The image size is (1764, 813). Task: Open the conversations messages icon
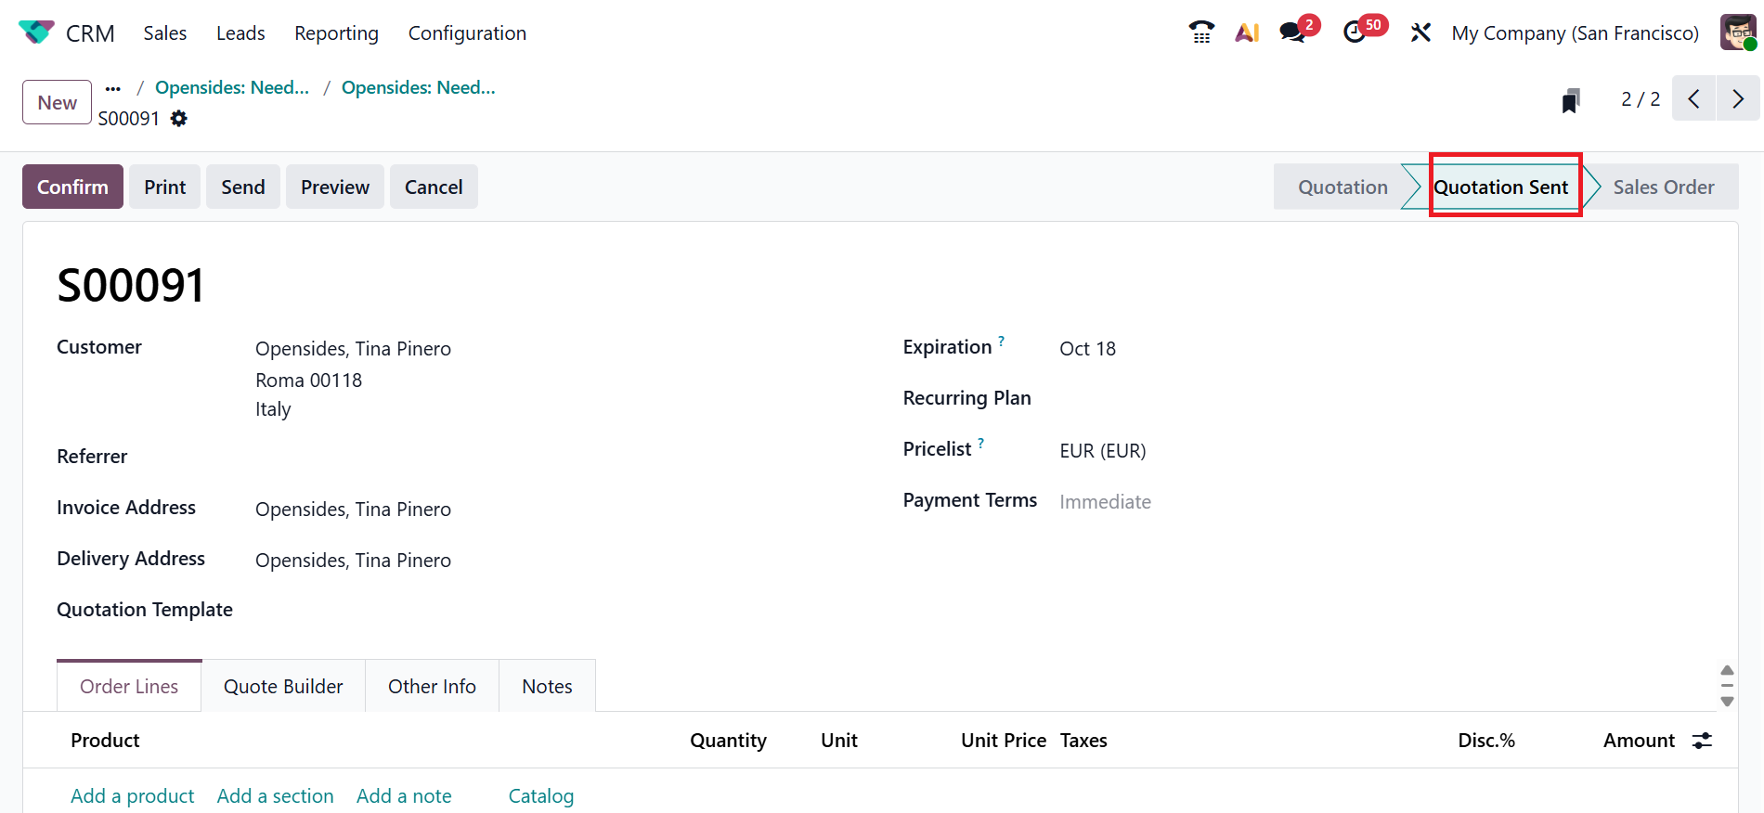[x=1292, y=32]
